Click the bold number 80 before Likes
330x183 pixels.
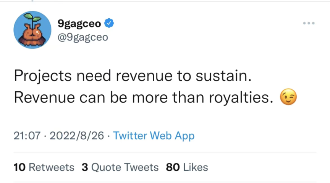click(173, 167)
